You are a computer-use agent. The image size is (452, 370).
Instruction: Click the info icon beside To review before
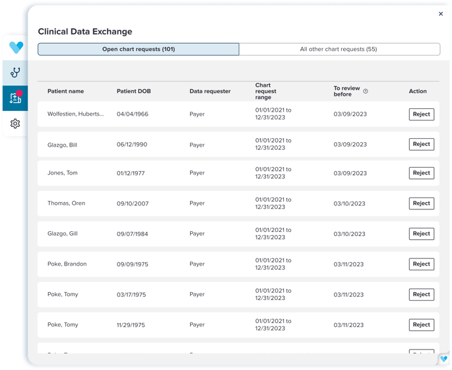[x=366, y=91]
